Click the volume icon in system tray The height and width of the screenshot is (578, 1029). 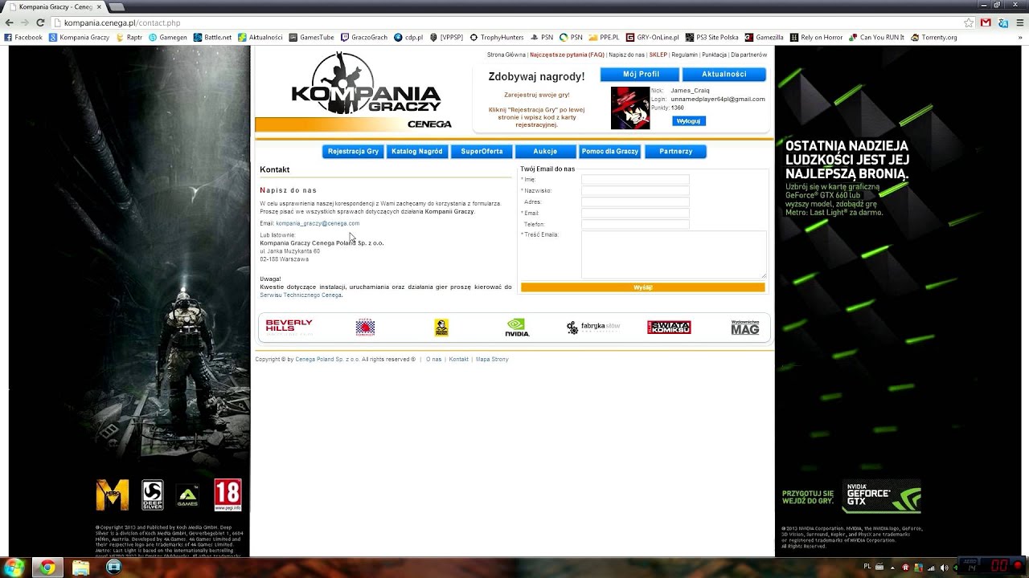[944, 567]
